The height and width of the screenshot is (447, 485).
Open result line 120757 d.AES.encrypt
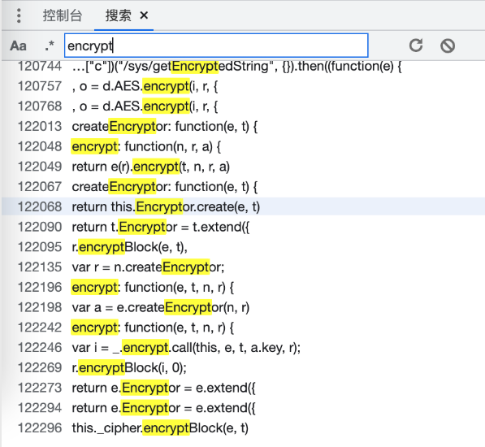pyautogui.click(x=243, y=86)
